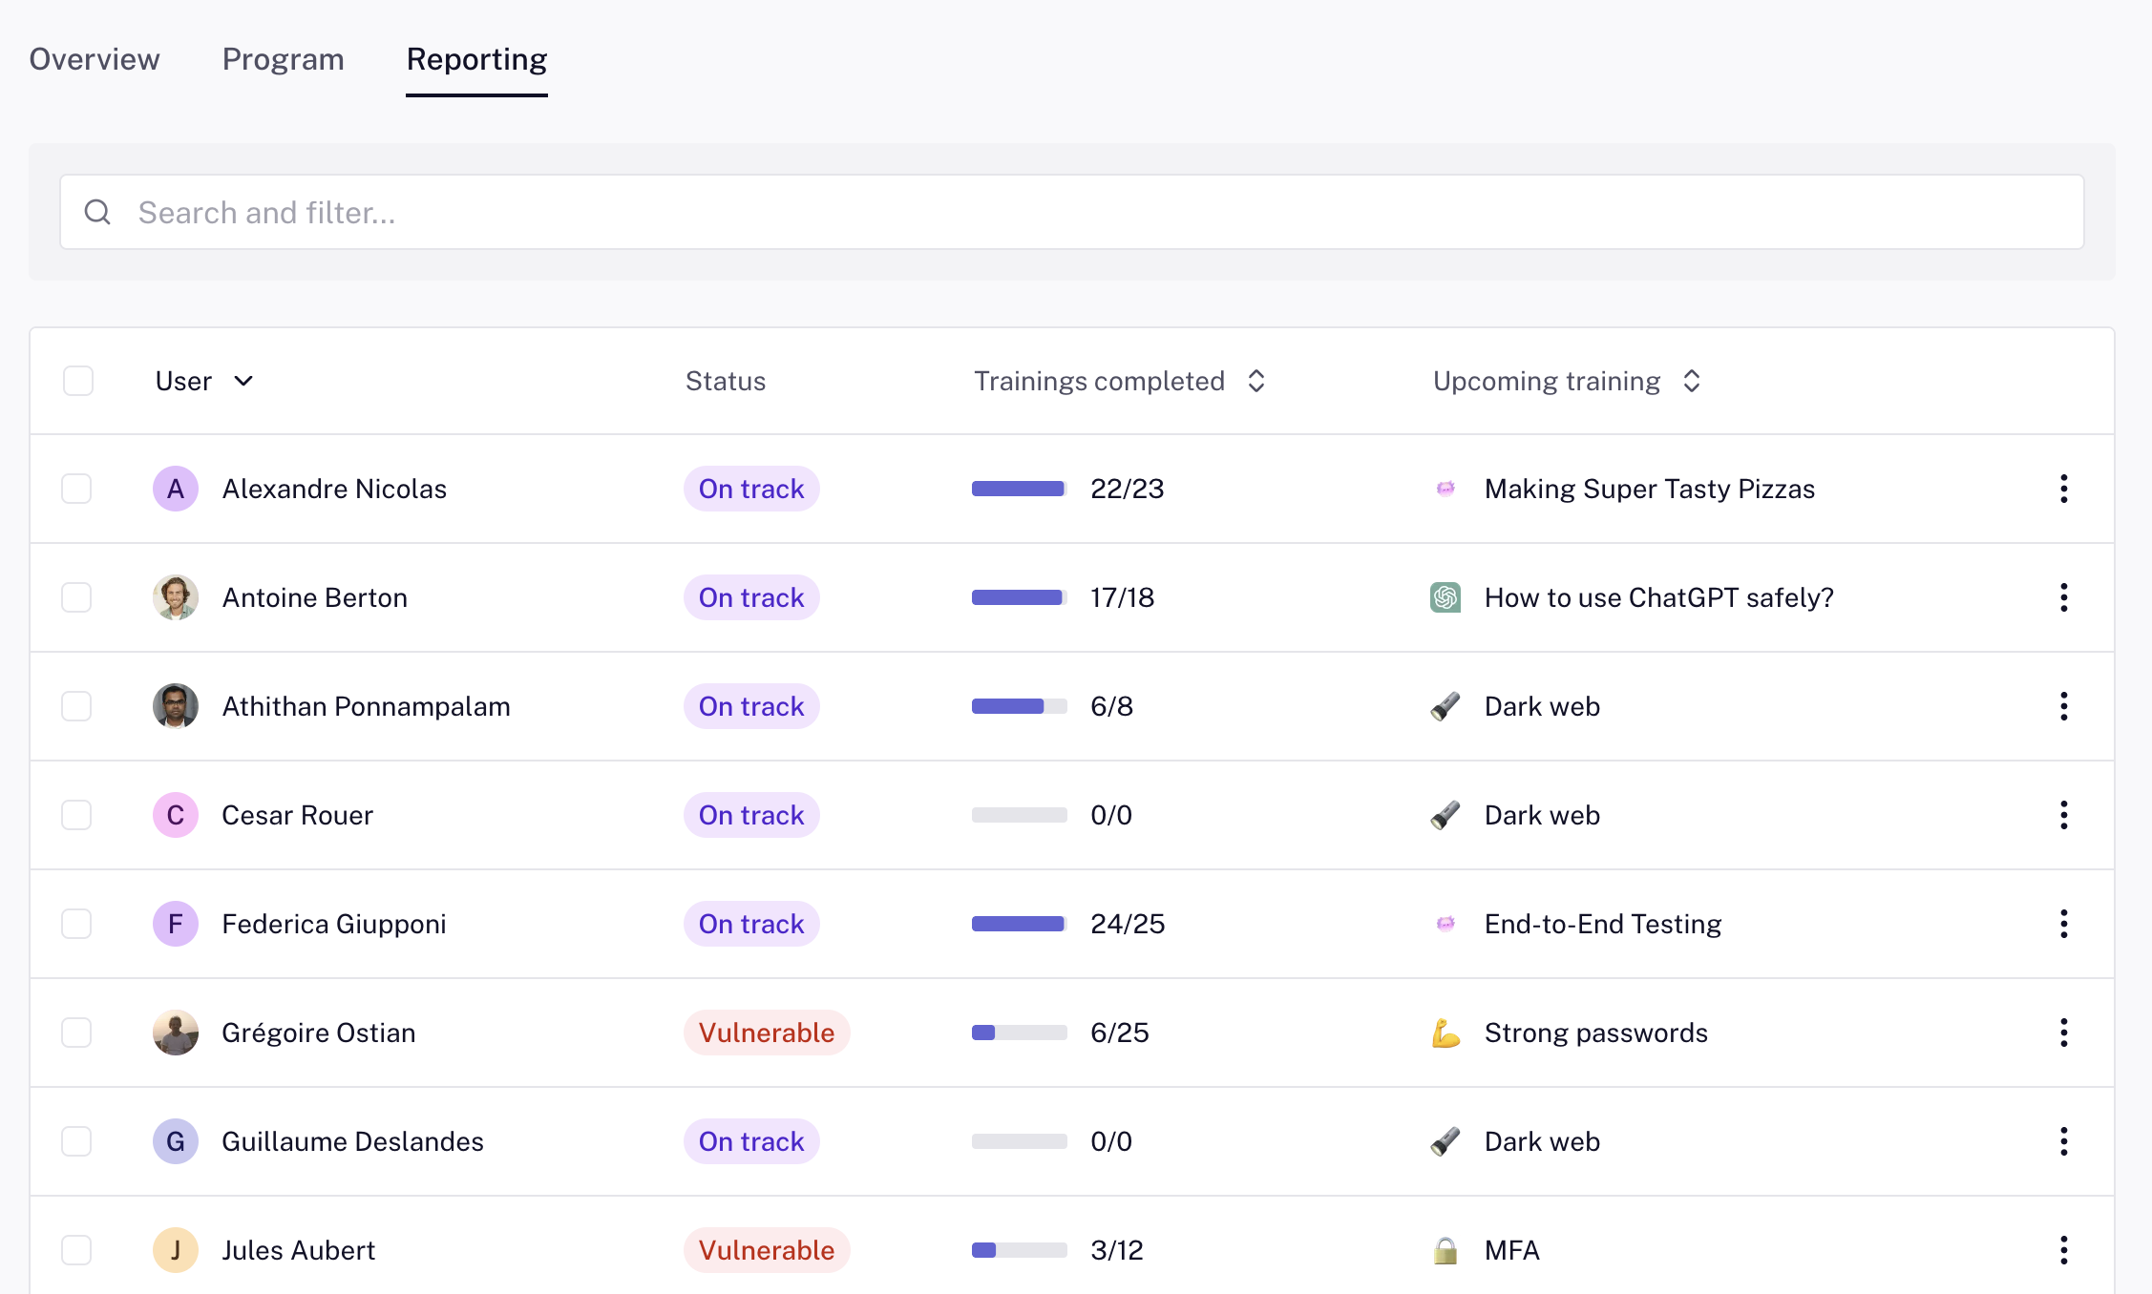Open Guillaume Deslandes row options menu
The image size is (2152, 1294).
[x=2063, y=1141]
